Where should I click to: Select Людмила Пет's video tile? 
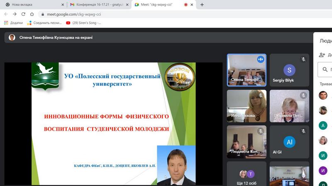click(x=289, y=106)
